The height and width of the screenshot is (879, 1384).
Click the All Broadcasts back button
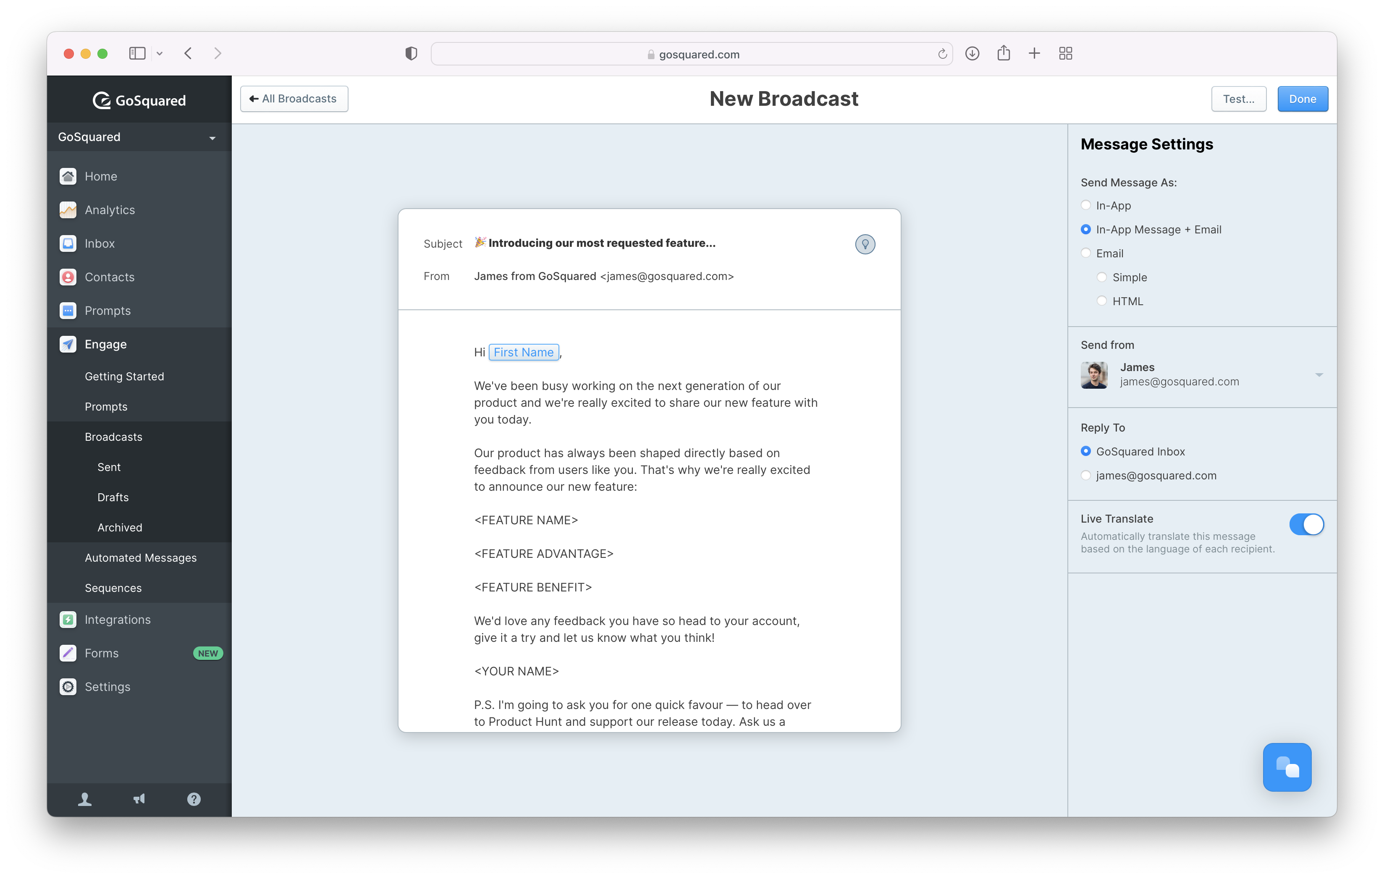click(294, 99)
